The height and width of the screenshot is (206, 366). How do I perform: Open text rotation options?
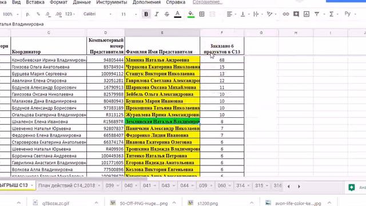click(x=272, y=14)
